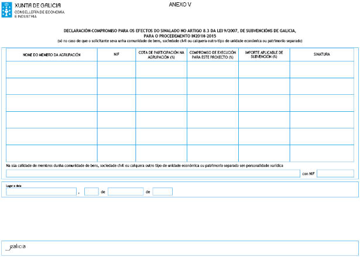Click the place field under 'Lugar e data'

(x=42, y=191)
